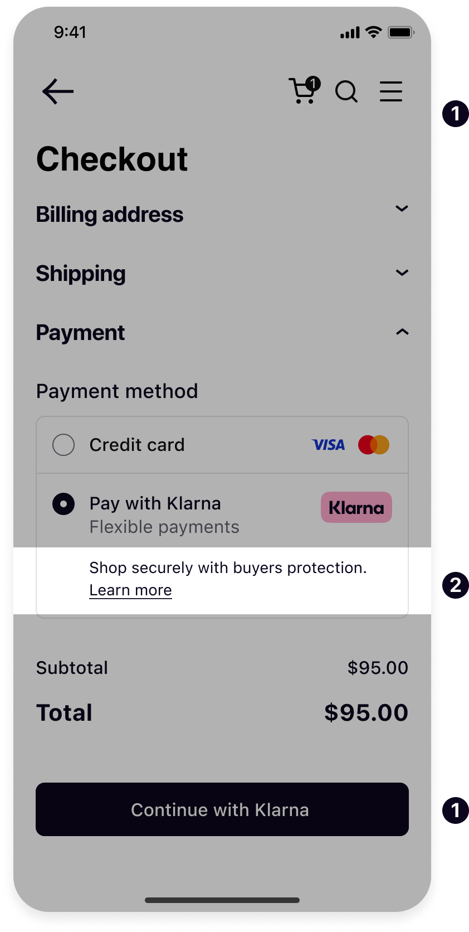Screen dimensions: 469x932
Task: Tap the back arrow icon
Action: (x=58, y=91)
